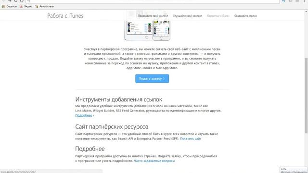Click the bottom Подробнее section heading
Viewport: 308px width, 173px height.
(90, 149)
